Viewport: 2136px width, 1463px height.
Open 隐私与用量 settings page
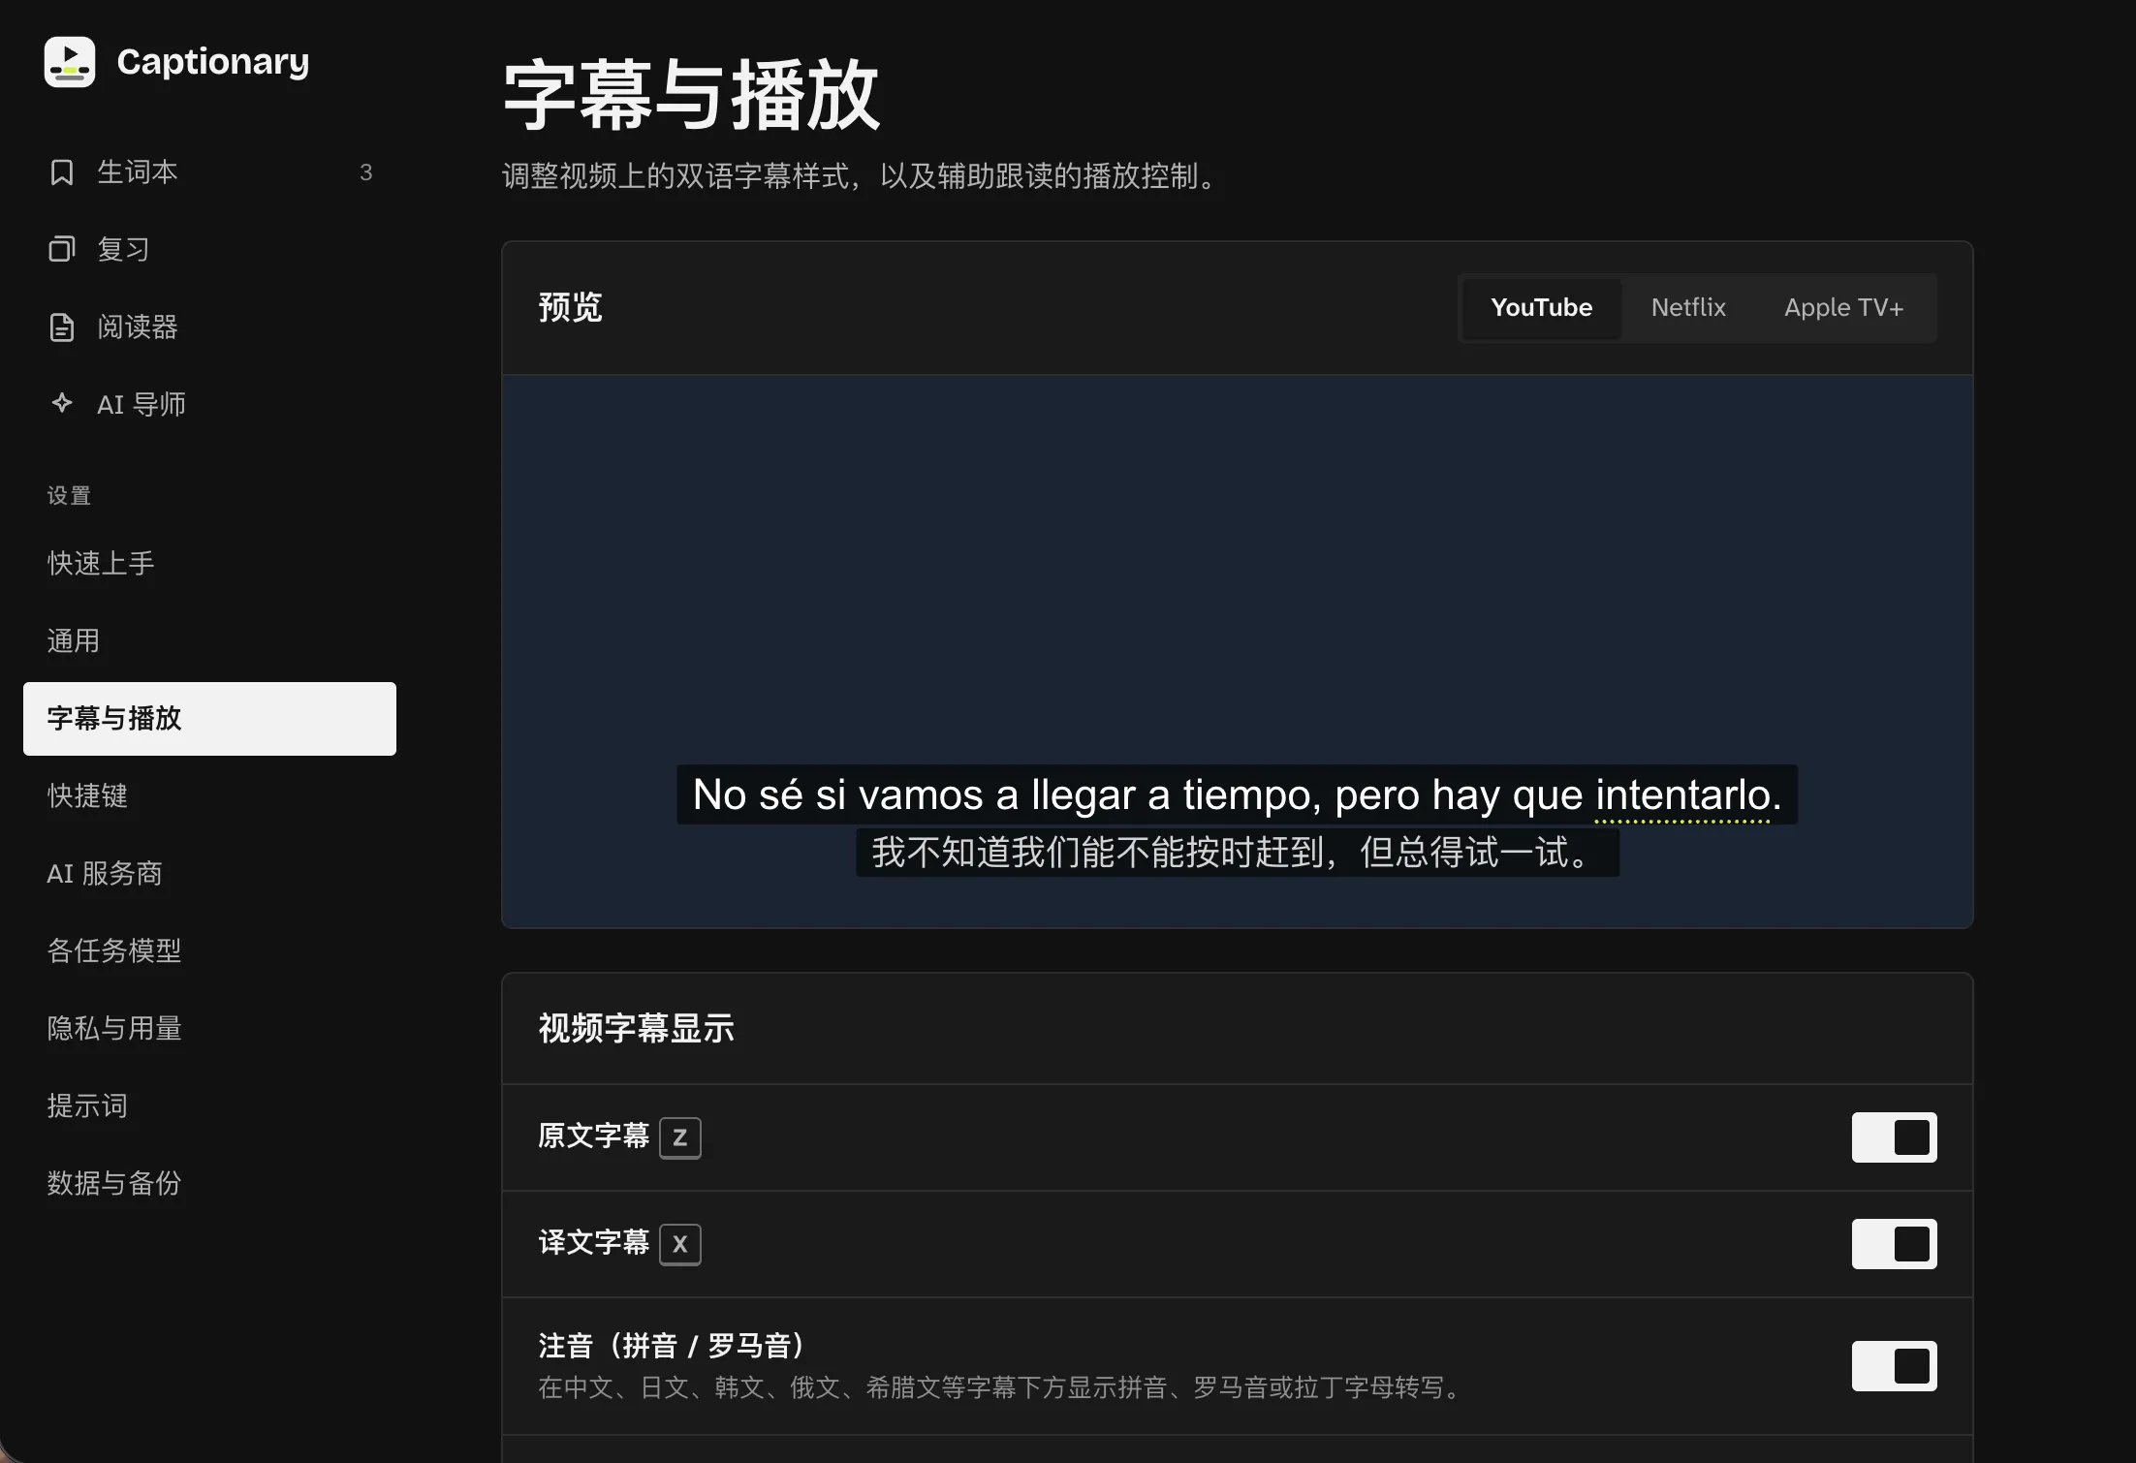(x=209, y=1029)
